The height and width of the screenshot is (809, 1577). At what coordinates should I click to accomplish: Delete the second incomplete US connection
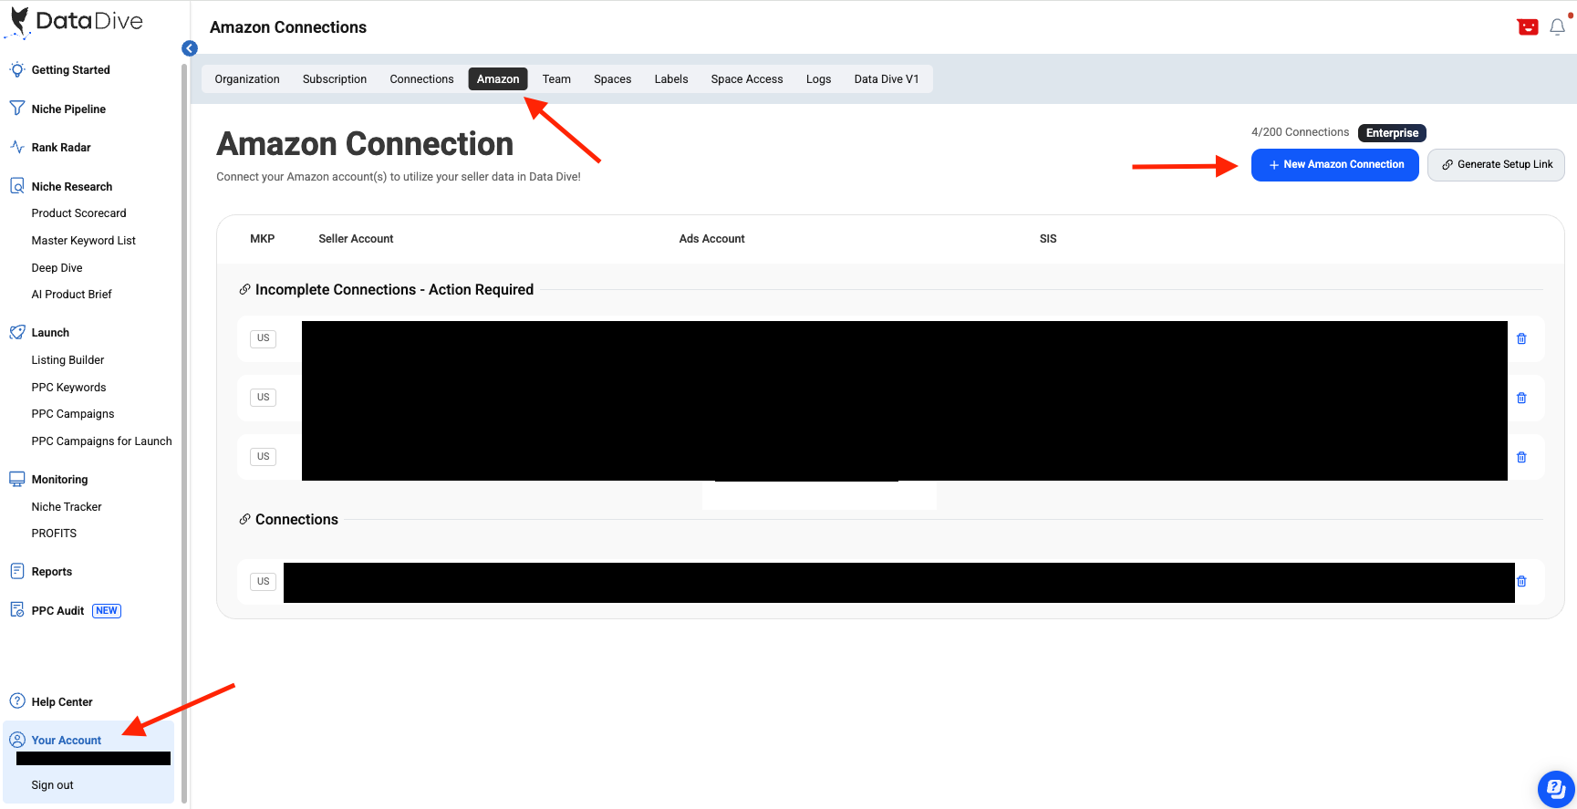[1521, 398]
